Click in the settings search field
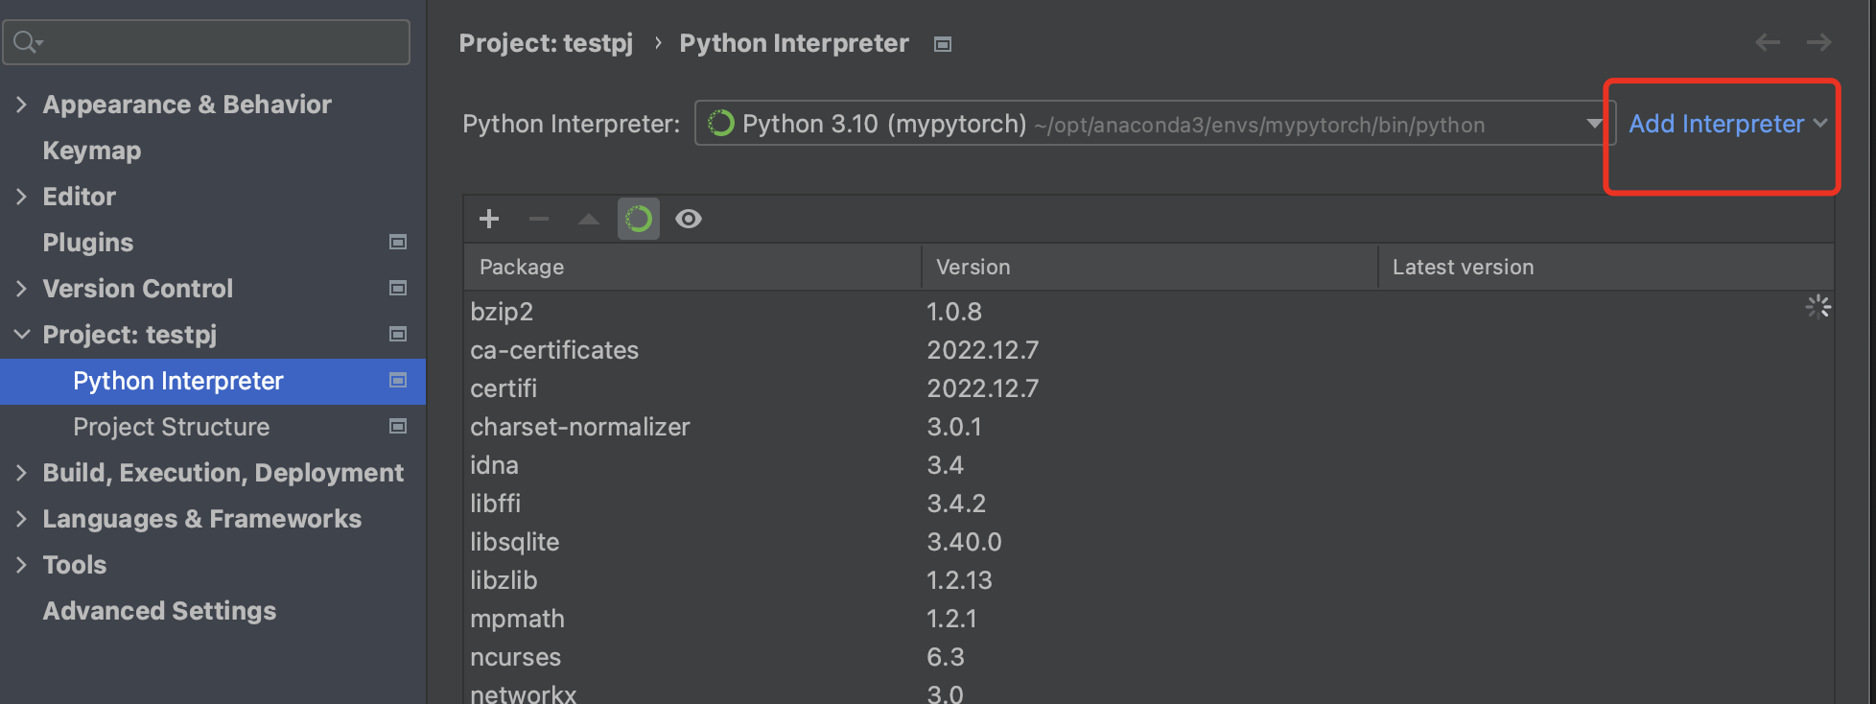Viewport: 1876px width, 704px height. (x=221, y=42)
